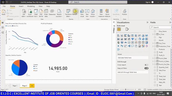Viewport: 172px width, 96px height.
Task: Click Add data fields here well
Action: pyautogui.click(x=132, y=58)
